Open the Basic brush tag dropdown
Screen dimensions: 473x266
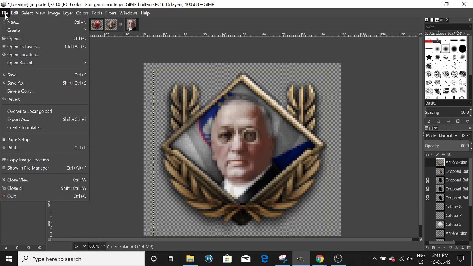pyautogui.click(x=469, y=103)
